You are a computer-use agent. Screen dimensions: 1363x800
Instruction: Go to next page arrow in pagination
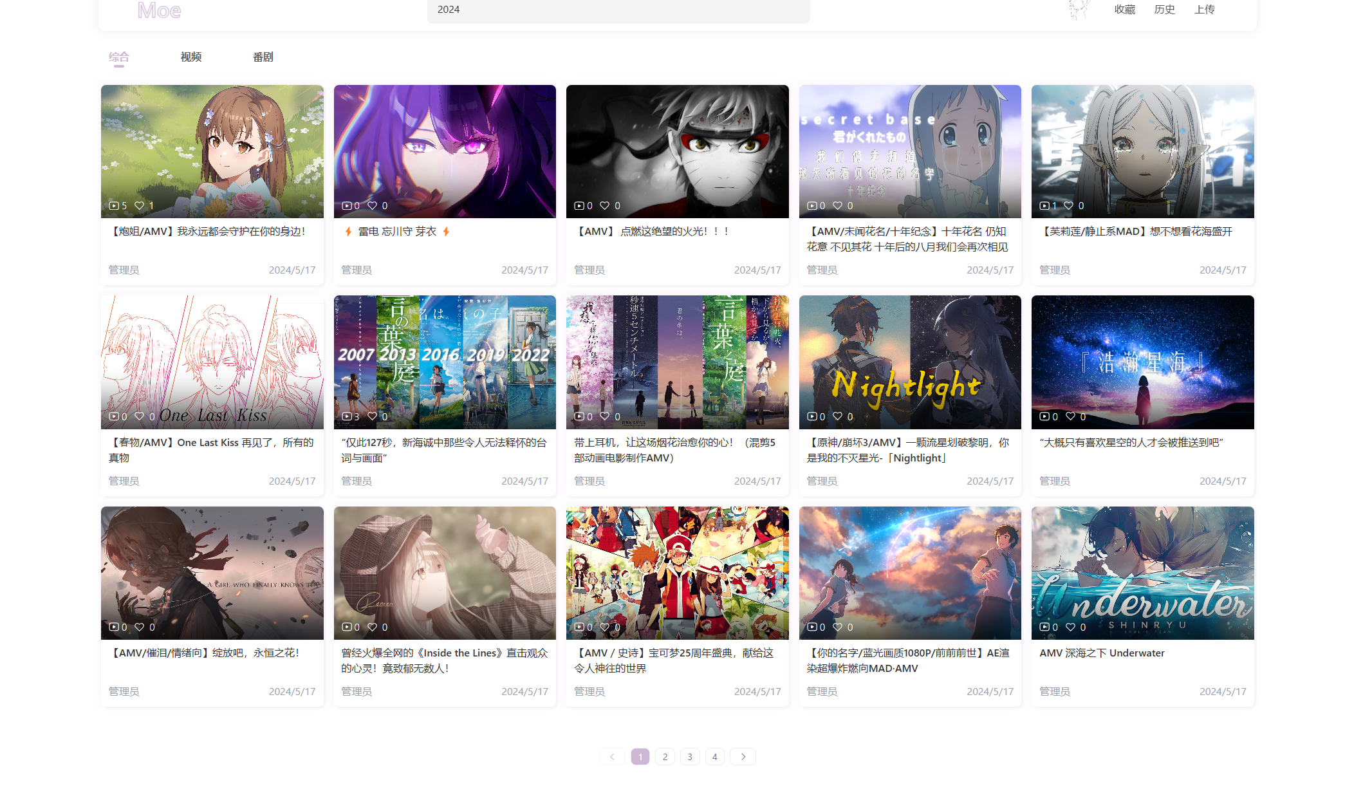pos(743,757)
